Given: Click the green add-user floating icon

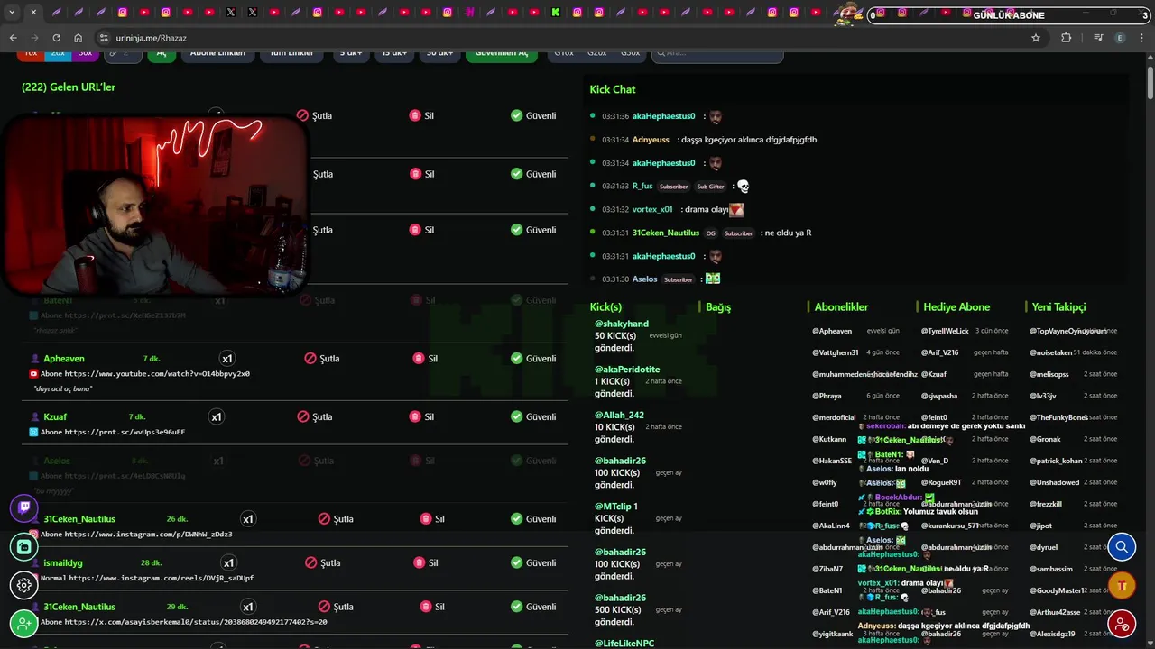Looking at the screenshot, I should pos(24,624).
